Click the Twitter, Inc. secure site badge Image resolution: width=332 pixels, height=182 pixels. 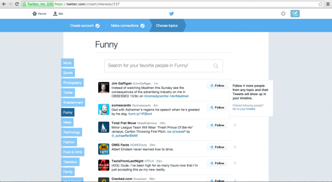pyautogui.click(x=38, y=4)
